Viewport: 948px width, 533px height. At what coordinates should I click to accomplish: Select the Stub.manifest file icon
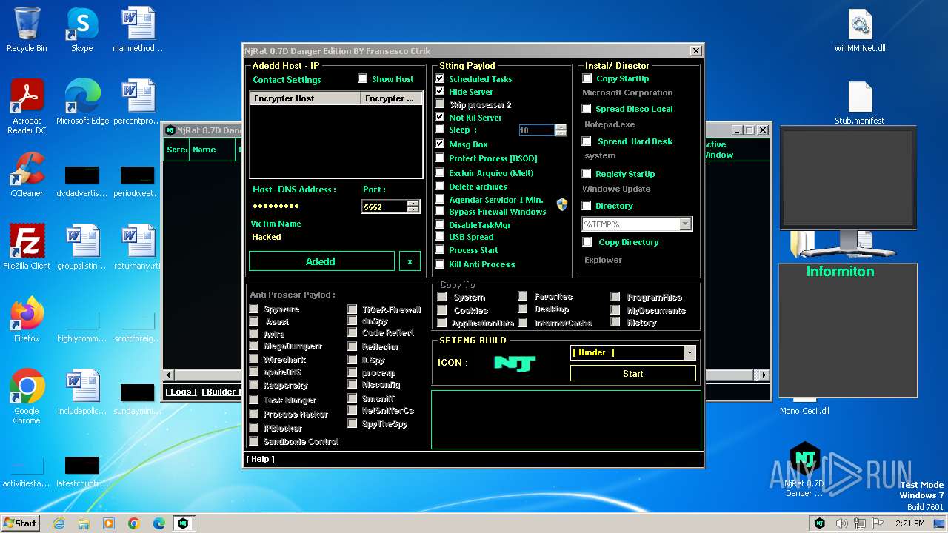pos(860,104)
